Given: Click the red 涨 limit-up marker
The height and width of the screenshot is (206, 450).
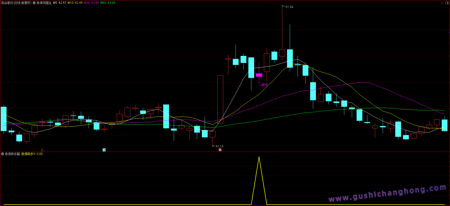Looking at the screenshot, I should point(220,150).
